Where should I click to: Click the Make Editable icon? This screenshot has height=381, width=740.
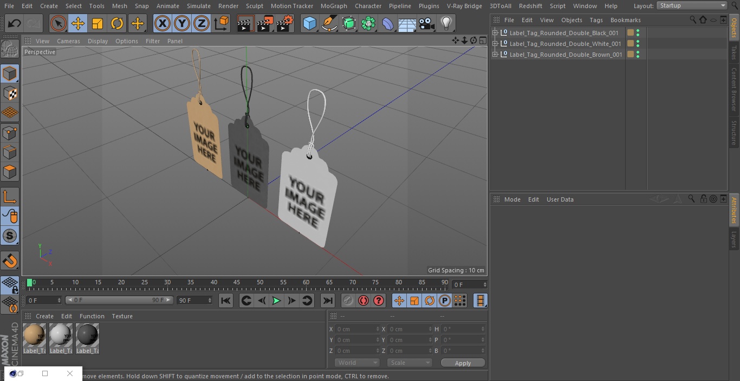[x=10, y=50]
